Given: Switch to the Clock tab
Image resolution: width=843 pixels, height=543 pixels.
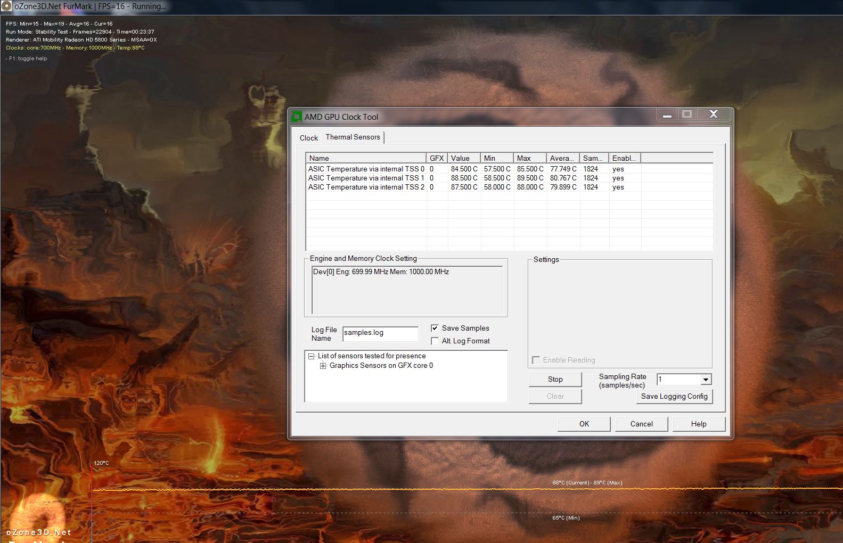Looking at the screenshot, I should pos(309,138).
